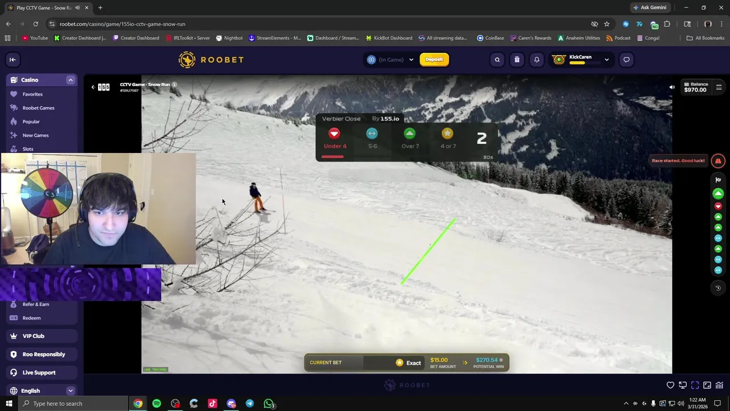
Task: Open the Ask Gemini button
Action: 650,7
